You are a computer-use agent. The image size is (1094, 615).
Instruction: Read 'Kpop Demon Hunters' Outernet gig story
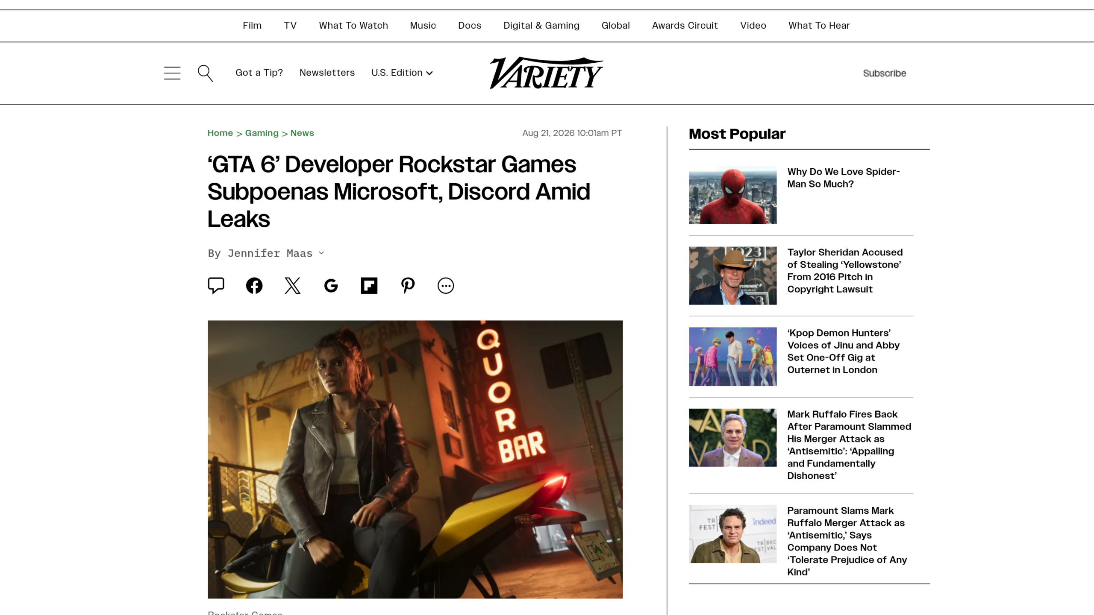pos(844,351)
